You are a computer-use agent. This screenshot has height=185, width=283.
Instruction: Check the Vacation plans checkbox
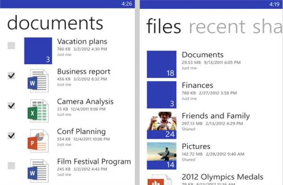pyautogui.click(x=11, y=45)
